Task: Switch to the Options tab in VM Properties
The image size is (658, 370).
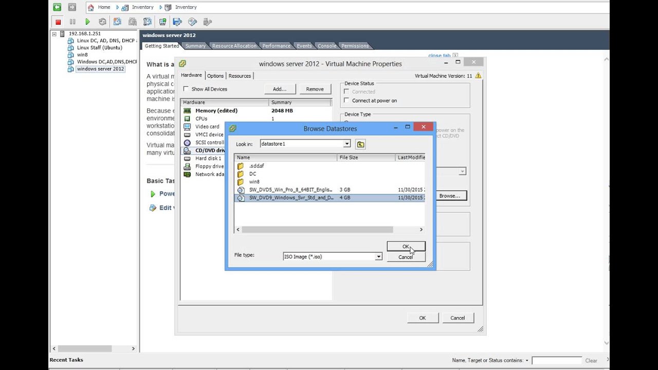Action: coord(215,76)
